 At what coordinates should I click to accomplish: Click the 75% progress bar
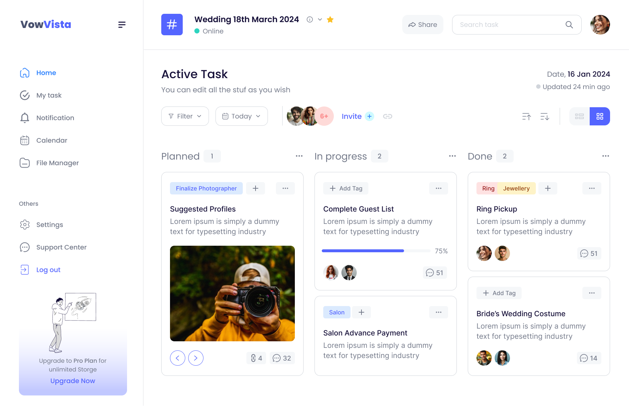(x=376, y=251)
